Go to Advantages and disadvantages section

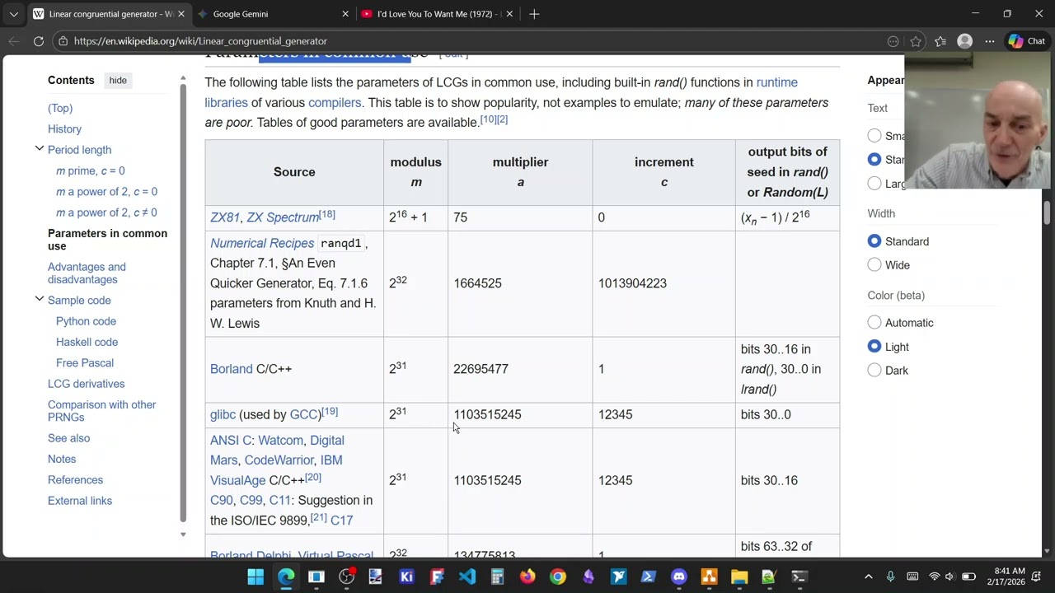point(87,273)
